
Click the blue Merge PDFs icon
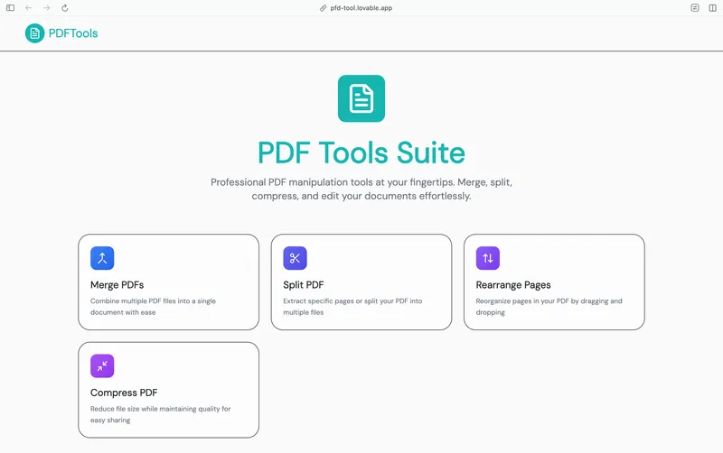click(x=102, y=258)
